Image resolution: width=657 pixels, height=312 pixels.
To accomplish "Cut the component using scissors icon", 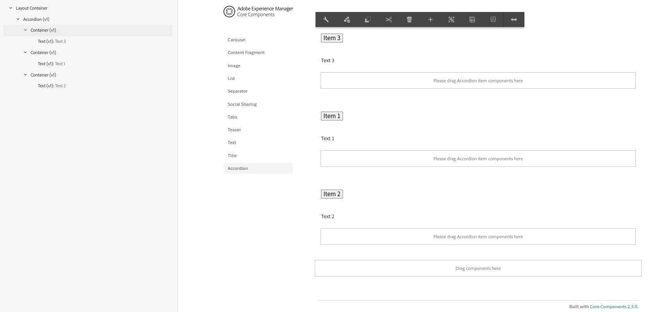I will pos(389,20).
